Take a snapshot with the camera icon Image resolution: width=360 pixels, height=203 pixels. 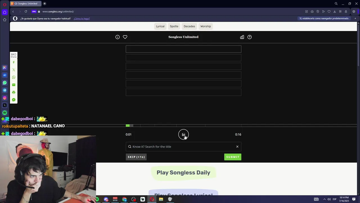point(312,12)
